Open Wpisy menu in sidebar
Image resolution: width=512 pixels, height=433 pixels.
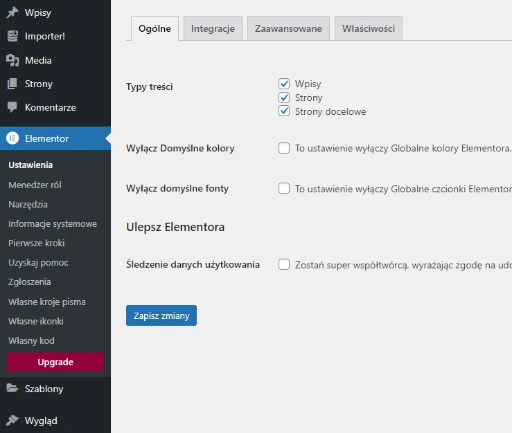pyautogui.click(x=55, y=12)
